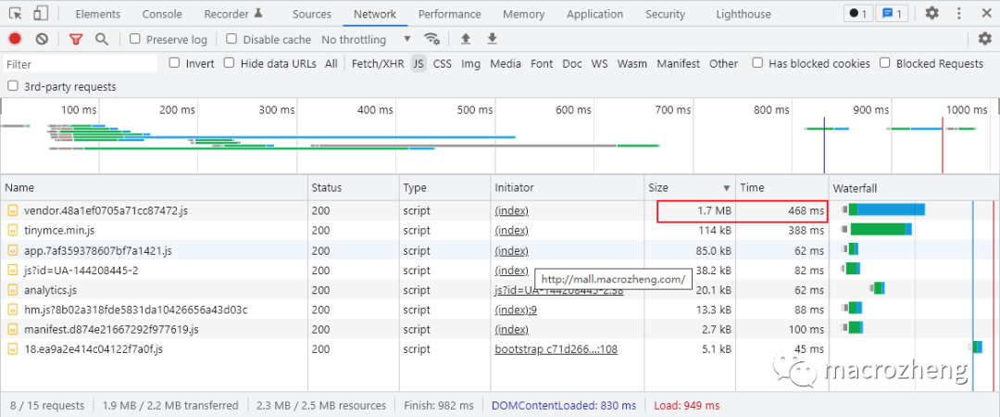Enable the Preserve log checkbox
Image resolution: width=1000 pixels, height=417 pixels.
pyautogui.click(x=135, y=39)
